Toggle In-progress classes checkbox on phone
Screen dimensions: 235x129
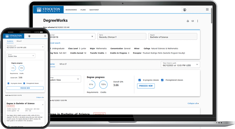[x=8, y=83]
